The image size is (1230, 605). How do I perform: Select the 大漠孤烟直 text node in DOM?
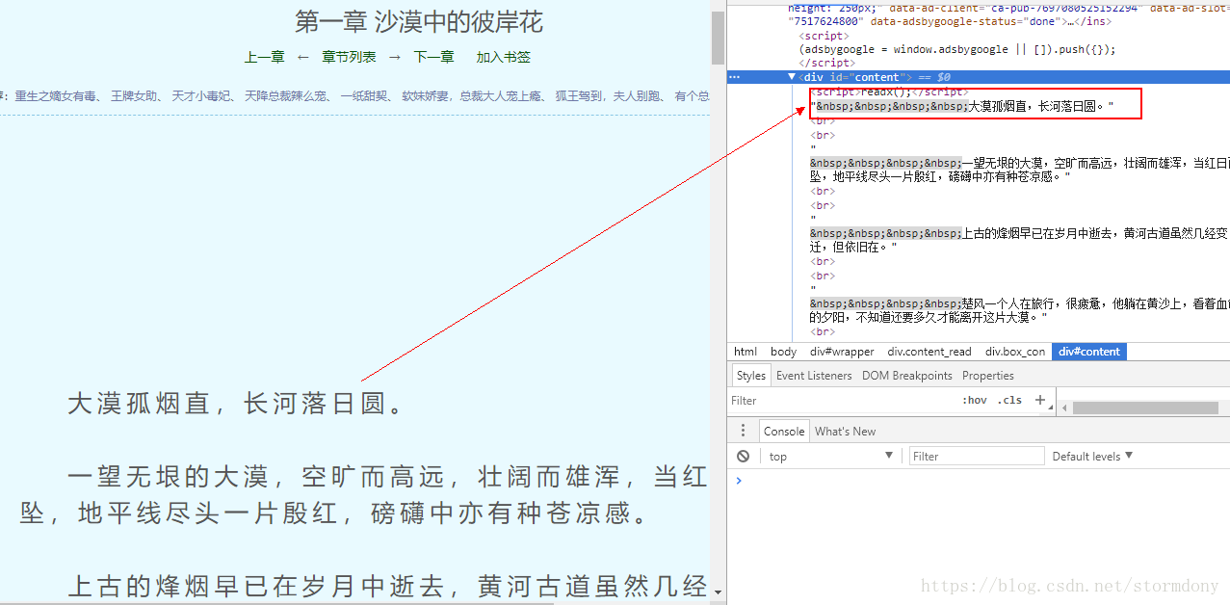click(961, 106)
